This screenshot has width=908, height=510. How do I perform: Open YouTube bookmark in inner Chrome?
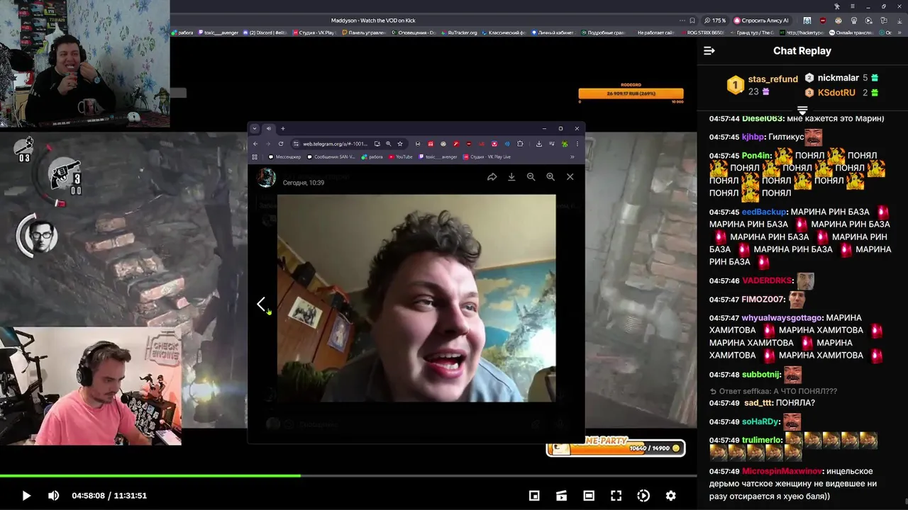[401, 157]
